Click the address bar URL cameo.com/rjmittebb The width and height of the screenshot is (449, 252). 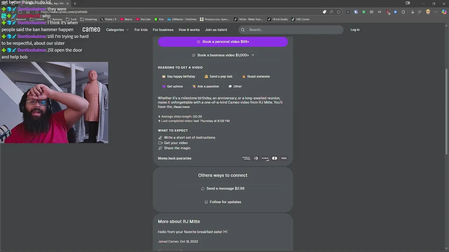pos(64,12)
